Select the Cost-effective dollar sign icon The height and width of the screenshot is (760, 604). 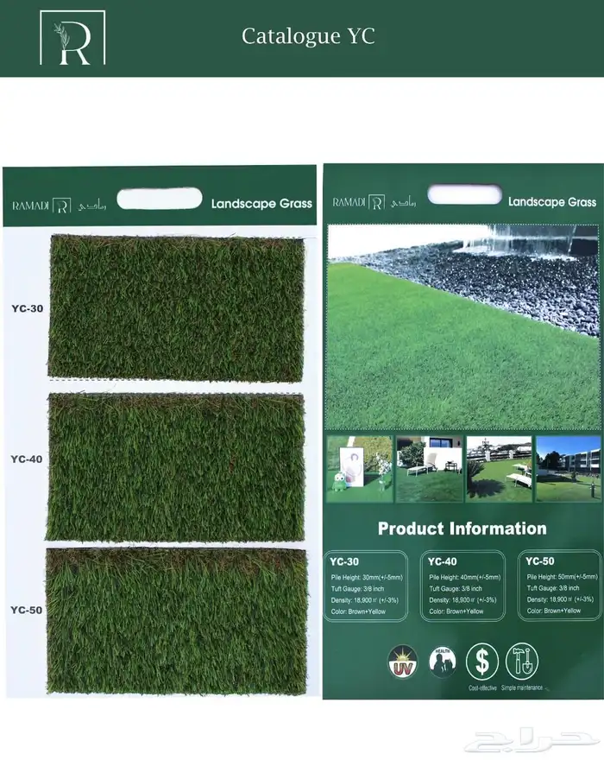[482, 661]
